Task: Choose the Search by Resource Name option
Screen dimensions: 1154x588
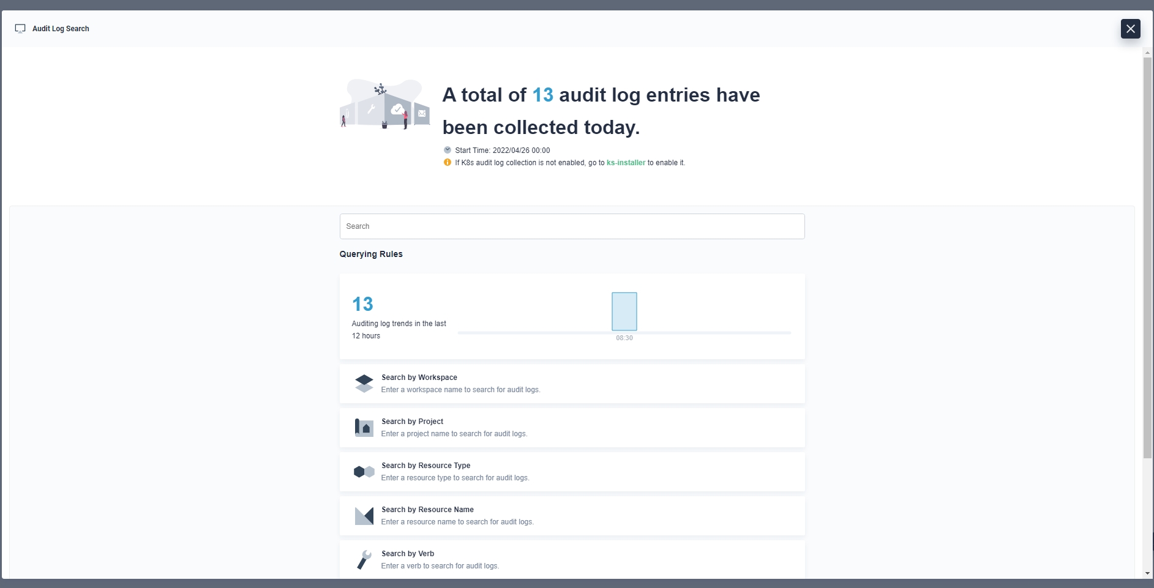Action: [572, 516]
